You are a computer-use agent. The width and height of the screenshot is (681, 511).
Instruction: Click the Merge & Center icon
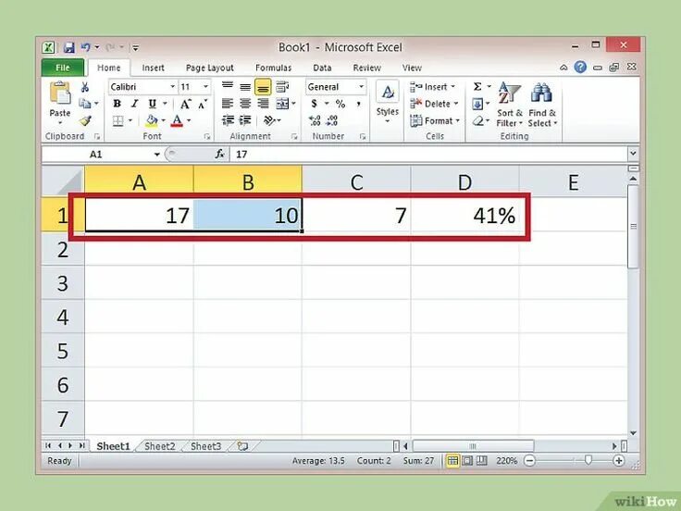coord(282,104)
